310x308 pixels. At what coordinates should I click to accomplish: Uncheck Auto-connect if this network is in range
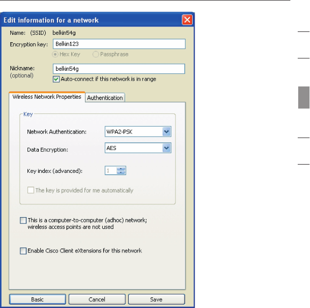coord(56,79)
